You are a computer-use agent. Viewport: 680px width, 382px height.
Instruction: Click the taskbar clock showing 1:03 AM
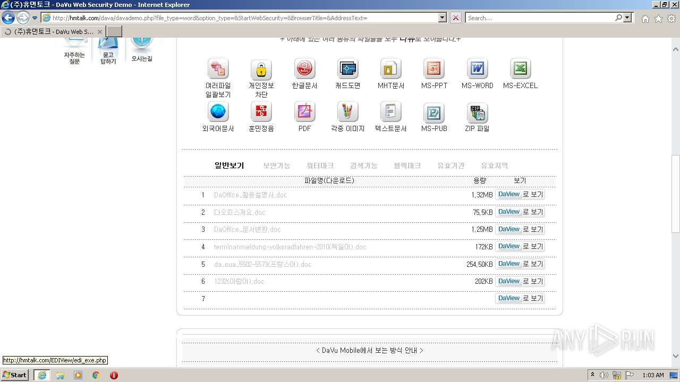click(x=653, y=375)
